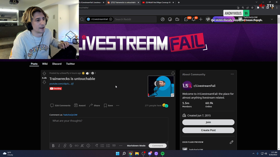Screen dimensions: 280x157
Task: Open the post thumbnail image
Action: [x=161, y=86]
